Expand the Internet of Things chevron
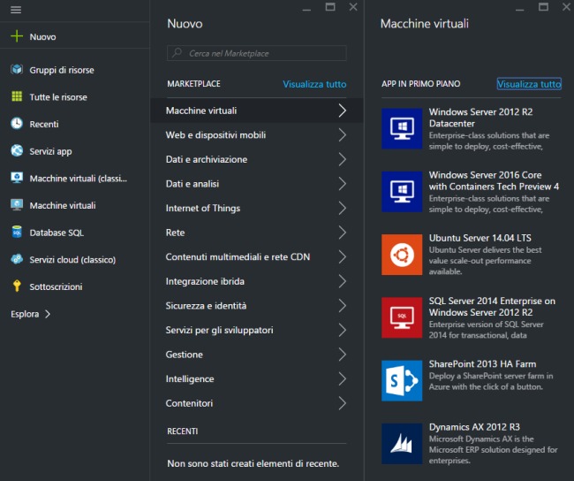Screen dimensions: 574x481 tap(342, 208)
